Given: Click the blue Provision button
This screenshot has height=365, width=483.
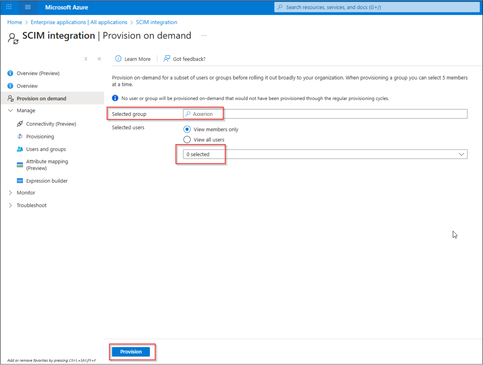Looking at the screenshot, I should (131, 352).
